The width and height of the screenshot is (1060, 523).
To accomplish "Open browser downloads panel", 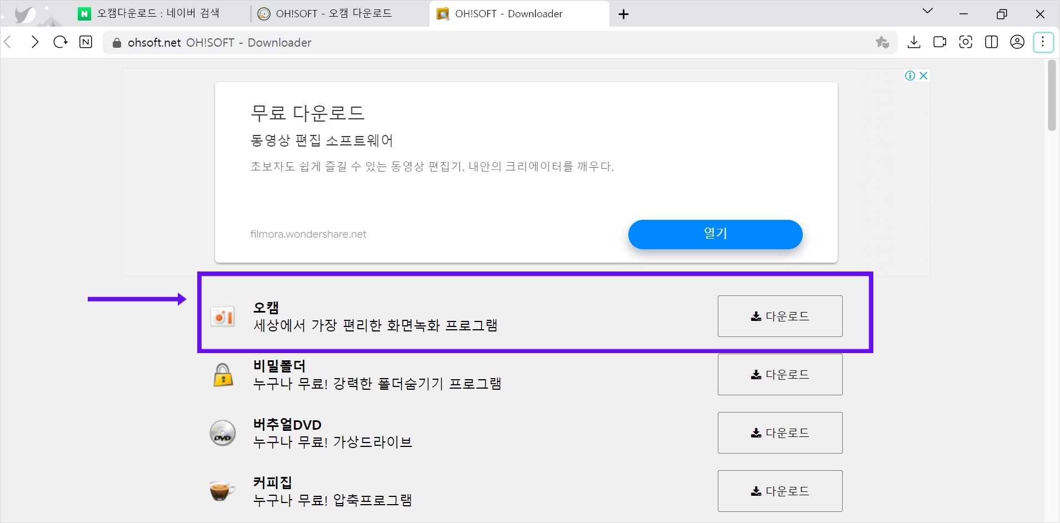I will click(x=914, y=42).
